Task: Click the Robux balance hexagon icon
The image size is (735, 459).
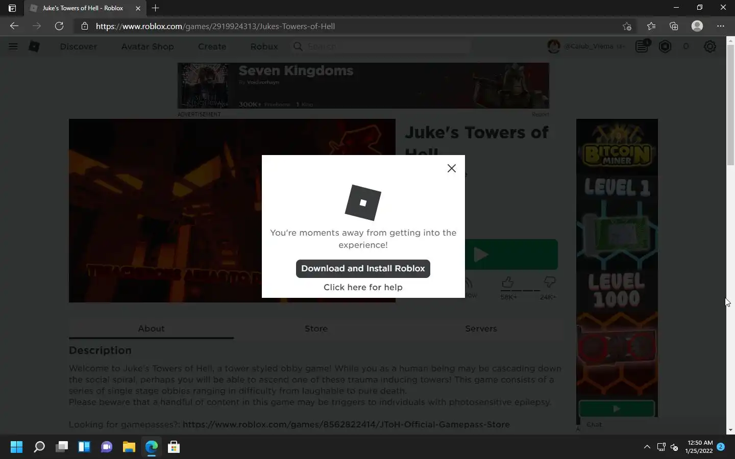Action: [665, 46]
